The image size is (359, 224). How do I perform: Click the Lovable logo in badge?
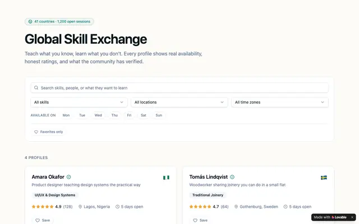click(x=333, y=217)
